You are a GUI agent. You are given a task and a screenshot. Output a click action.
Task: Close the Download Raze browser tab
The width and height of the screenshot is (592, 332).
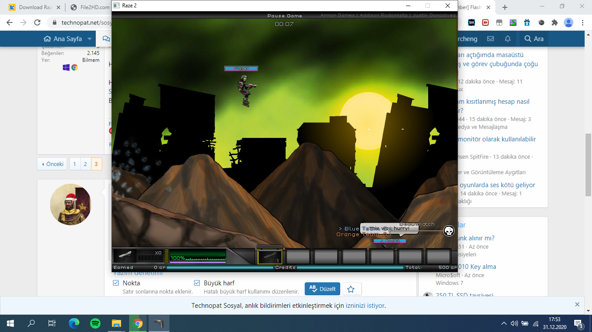[x=59, y=7]
